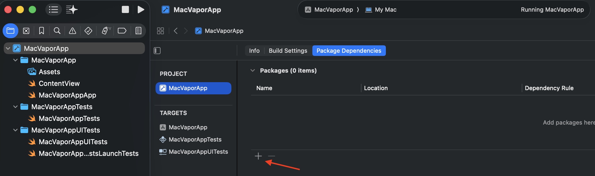Image resolution: width=595 pixels, height=176 pixels.
Task: Select the Assets catalog file
Action: [49, 72]
